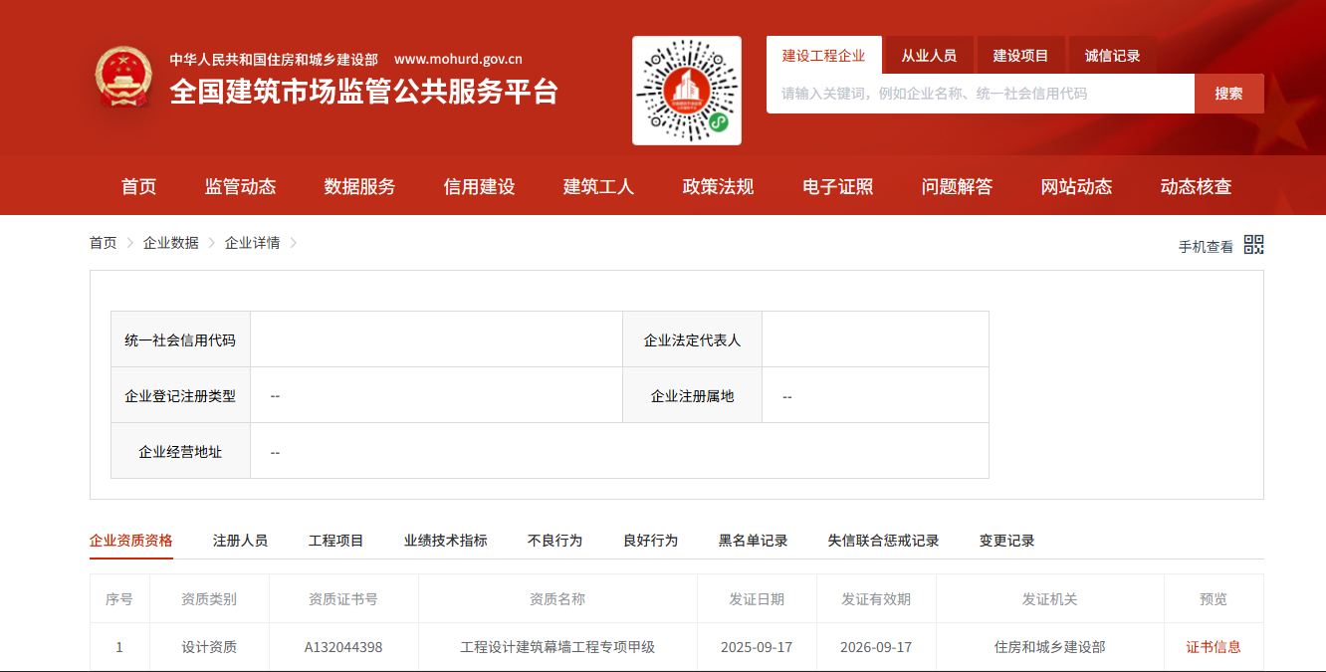
Task: Click the 首页 breadcrumb link
Action: coord(103,243)
